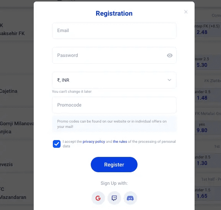Sign up with the Twitch icon

pos(114,198)
